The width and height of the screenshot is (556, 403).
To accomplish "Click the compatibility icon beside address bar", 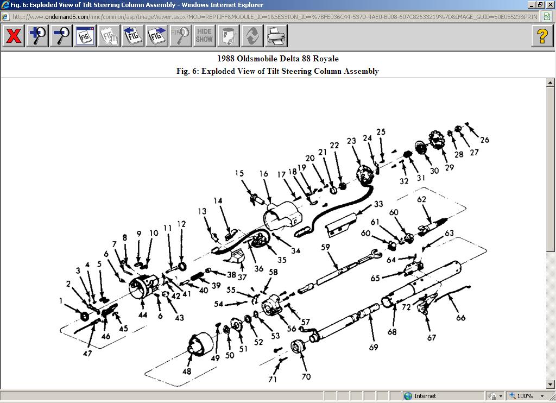I will point(547,17).
